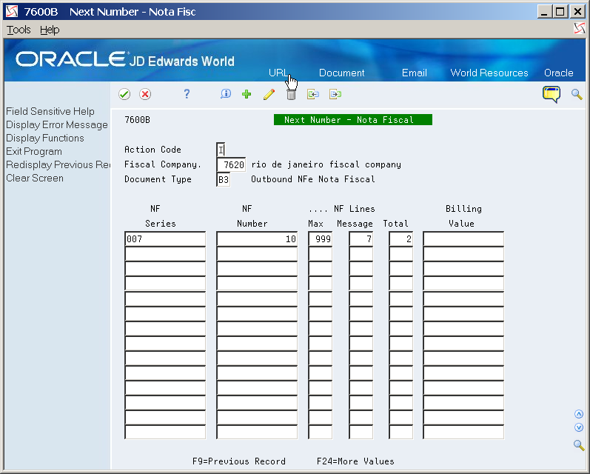Select Field Sensitive Help
This screenshot has width=590, height=474.
point(50,111)
